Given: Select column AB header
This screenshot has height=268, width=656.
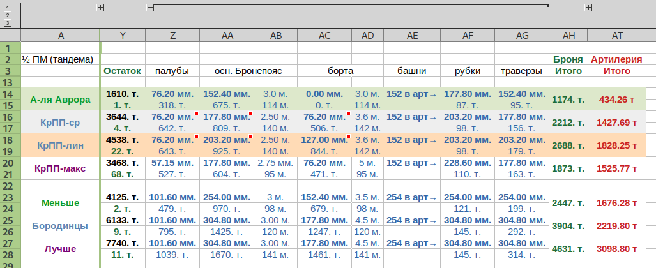Looking at the screenshot, I should [276, 36].
